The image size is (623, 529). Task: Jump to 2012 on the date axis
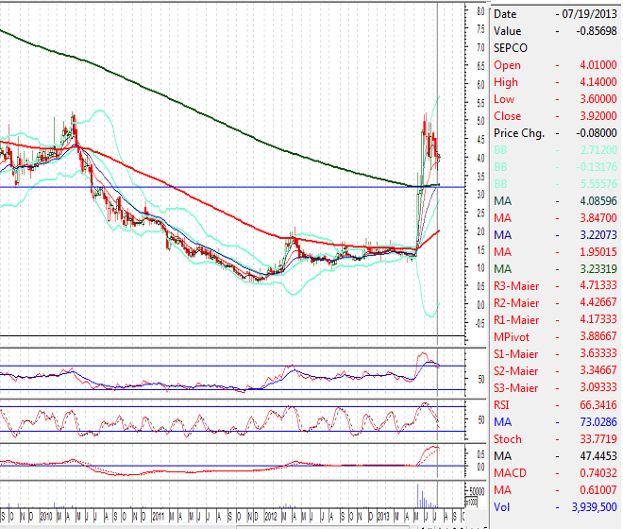coord(270,517)
